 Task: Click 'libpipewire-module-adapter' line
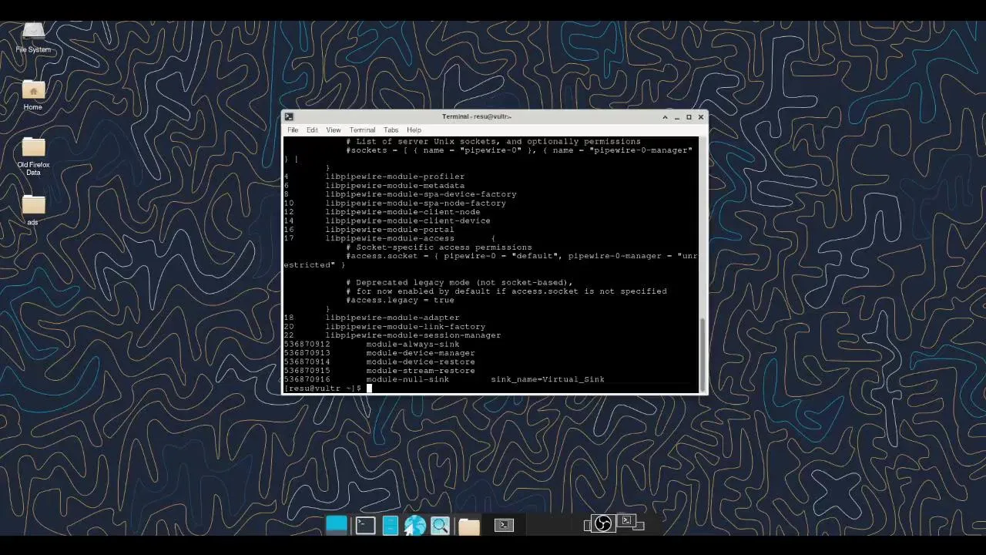392,318
